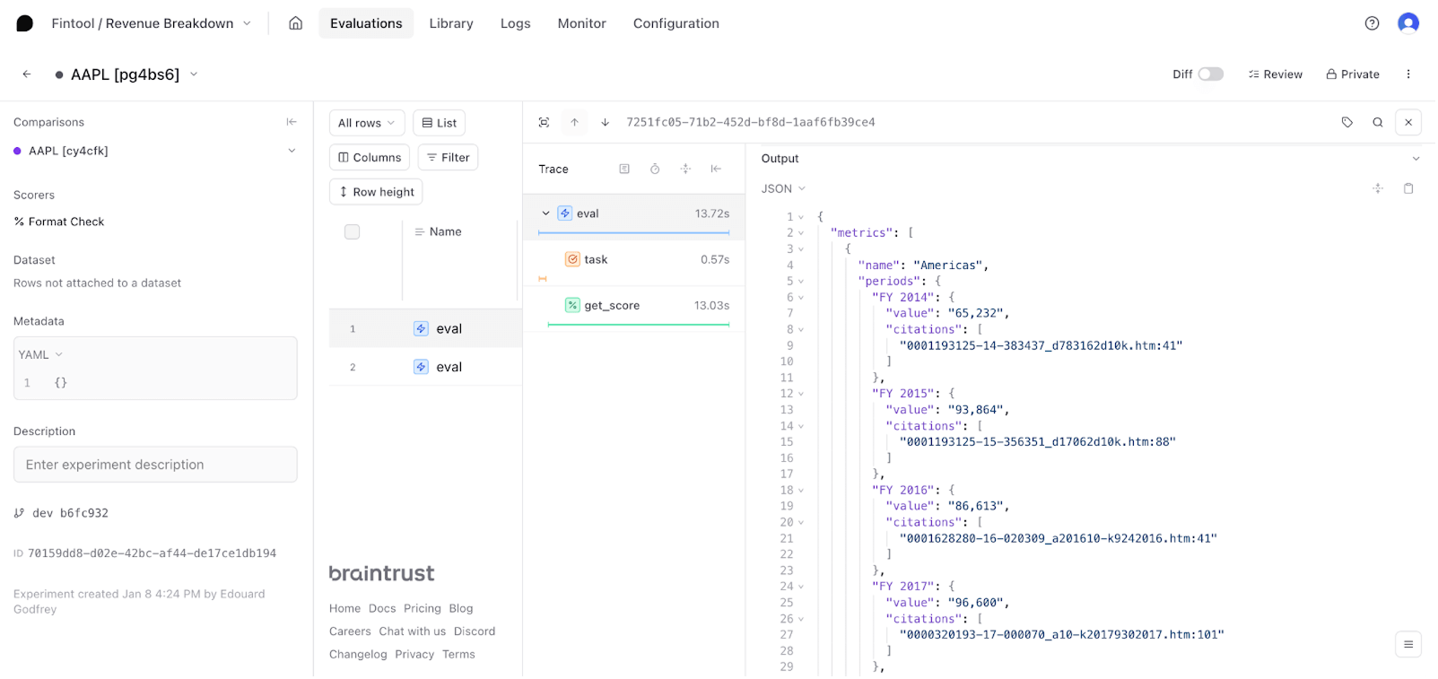Click the home icon in top navigation

point(295,23)
